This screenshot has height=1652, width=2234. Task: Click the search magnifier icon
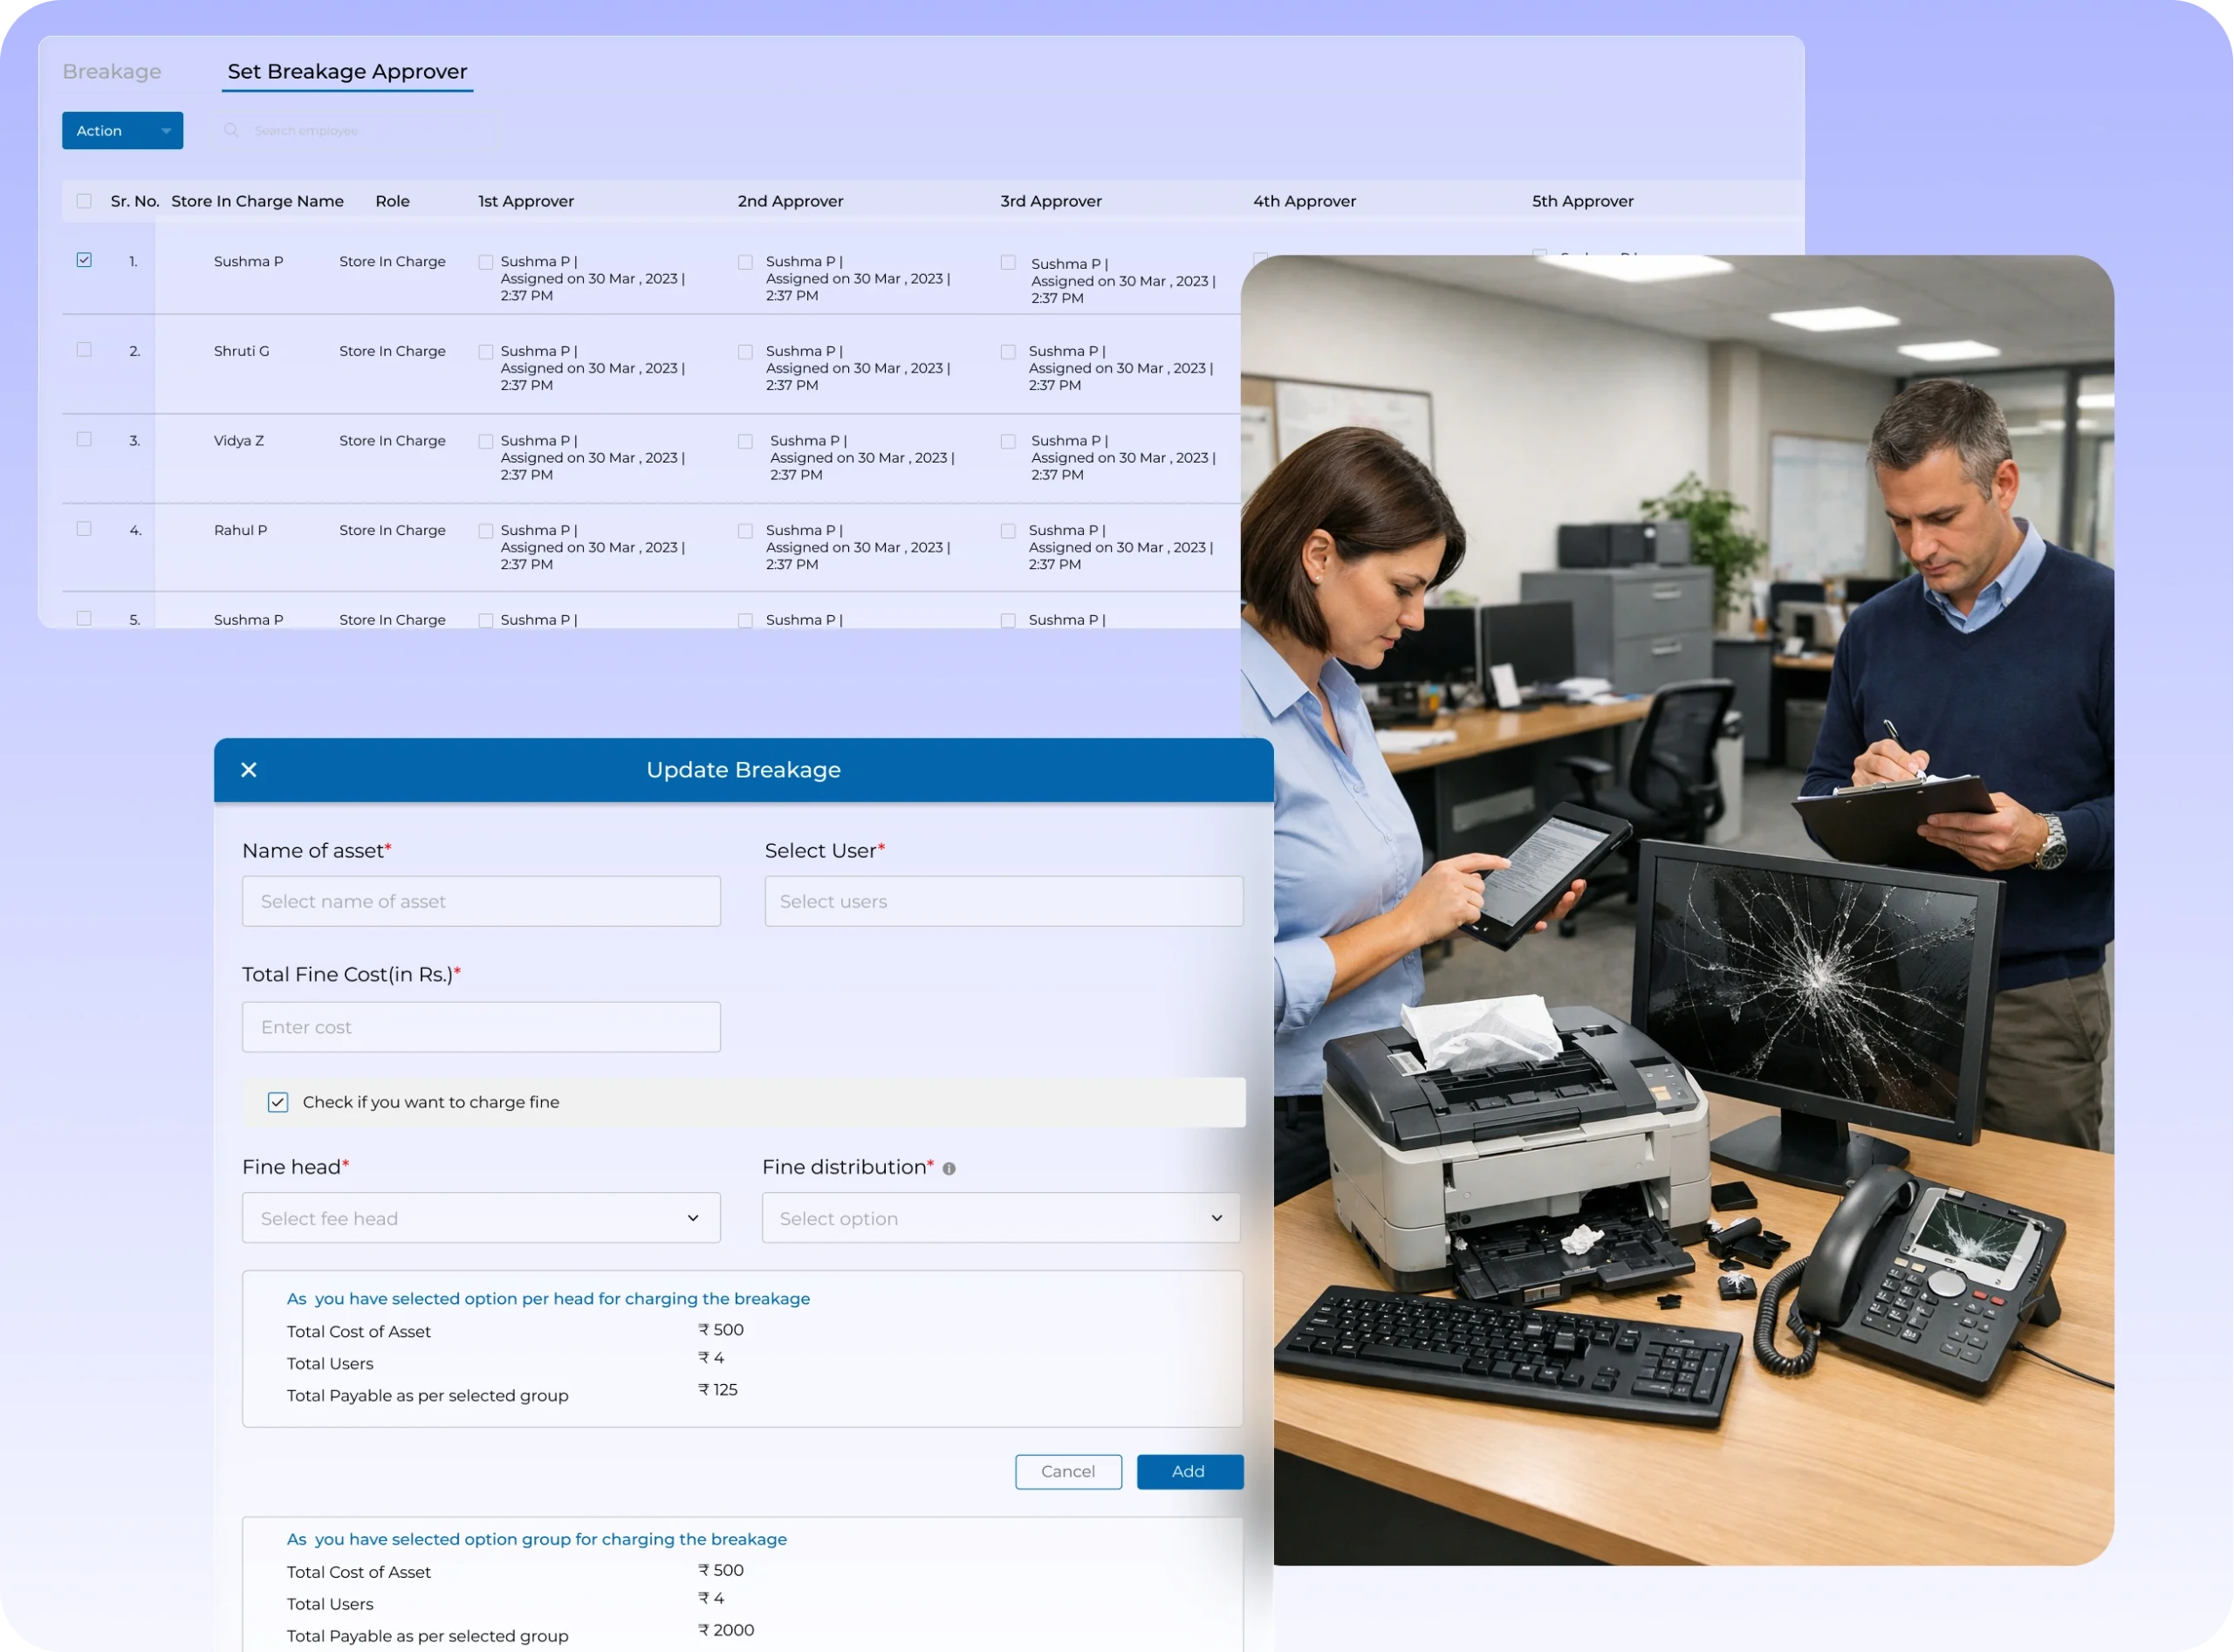click(231, 130)
